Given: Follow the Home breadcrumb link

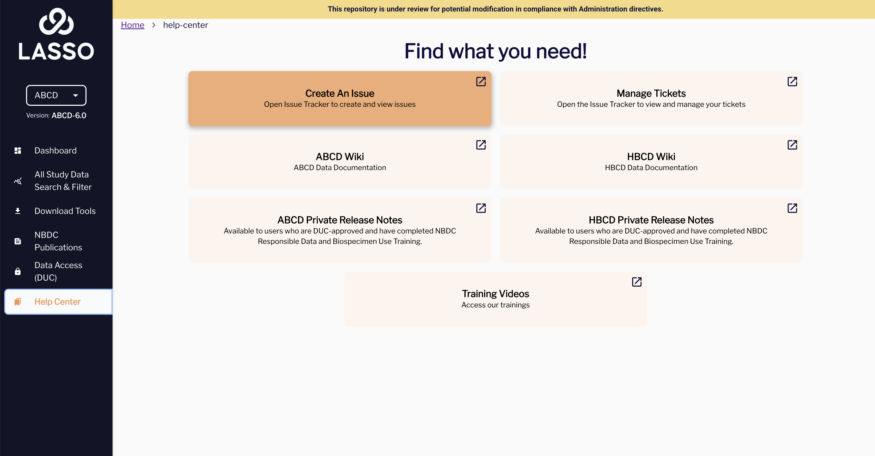Looking at the screenshot, I should [x=132, y=25].
